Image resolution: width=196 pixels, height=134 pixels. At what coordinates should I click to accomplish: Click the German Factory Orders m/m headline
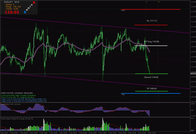[x=24, y=99]
